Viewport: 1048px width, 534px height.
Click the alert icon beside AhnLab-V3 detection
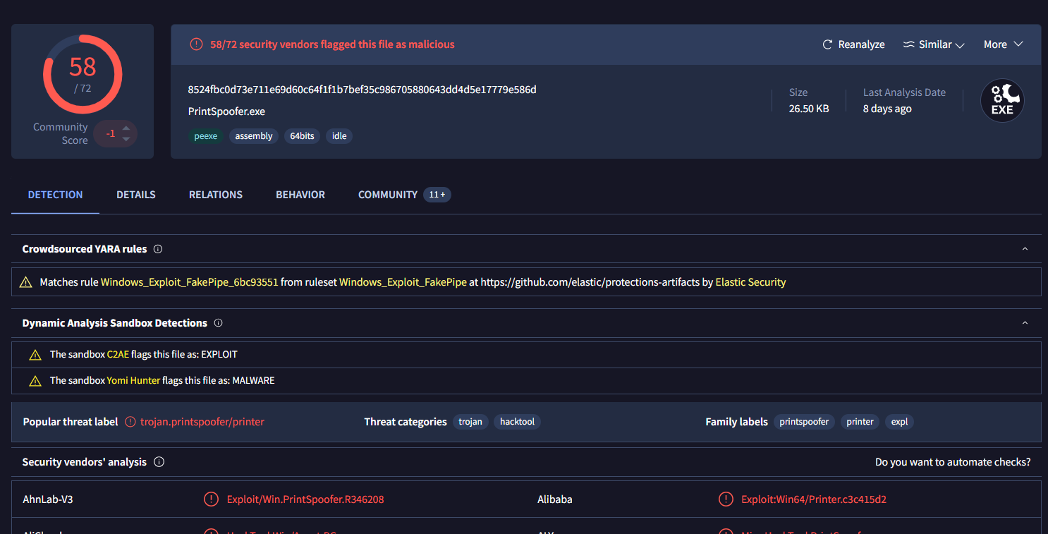tap(211, 499)
